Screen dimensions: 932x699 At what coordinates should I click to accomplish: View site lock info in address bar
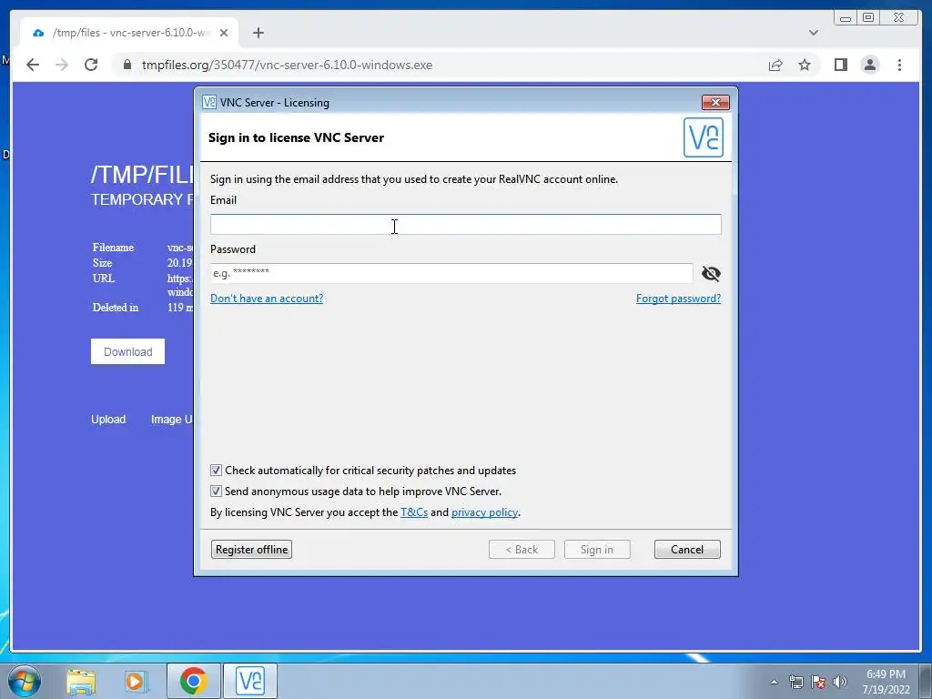[x=127, y=65]
